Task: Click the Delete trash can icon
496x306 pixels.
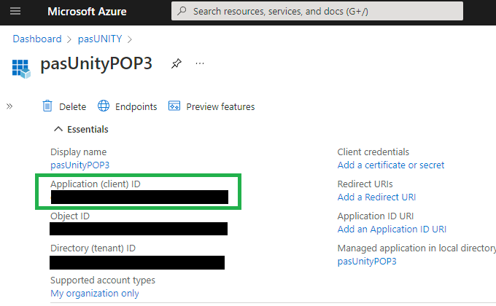Action: point(47,106)
